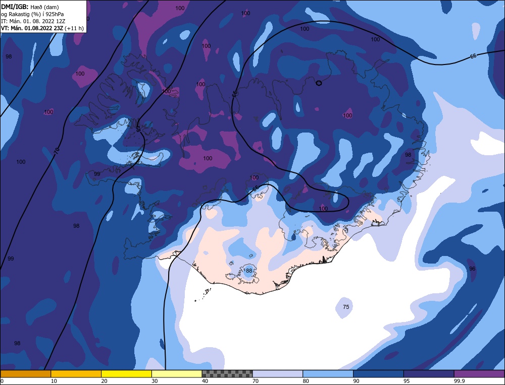Click the 'DMI/IGB: Hæð (dam)' title line
The image size is (505, 385).
click(x=30, y=7)
